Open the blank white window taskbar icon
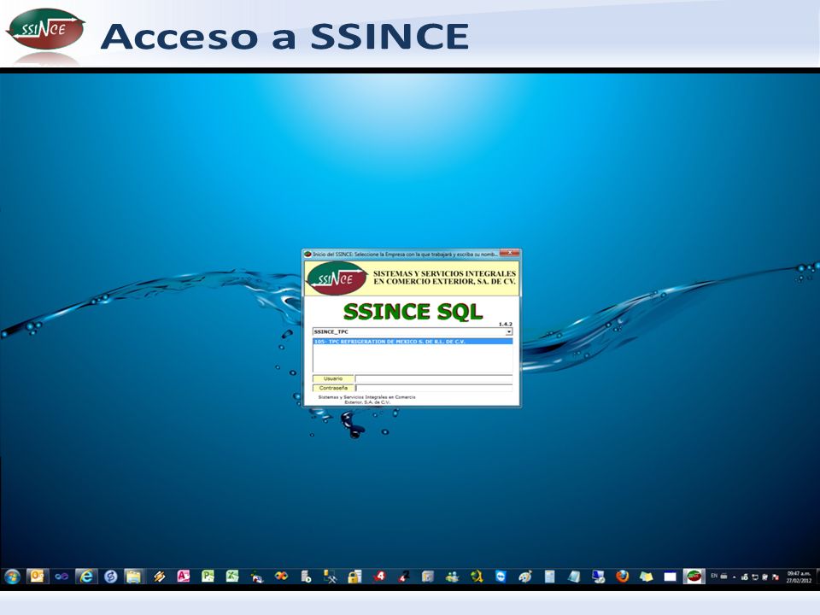820x615 pixels. 670,577
